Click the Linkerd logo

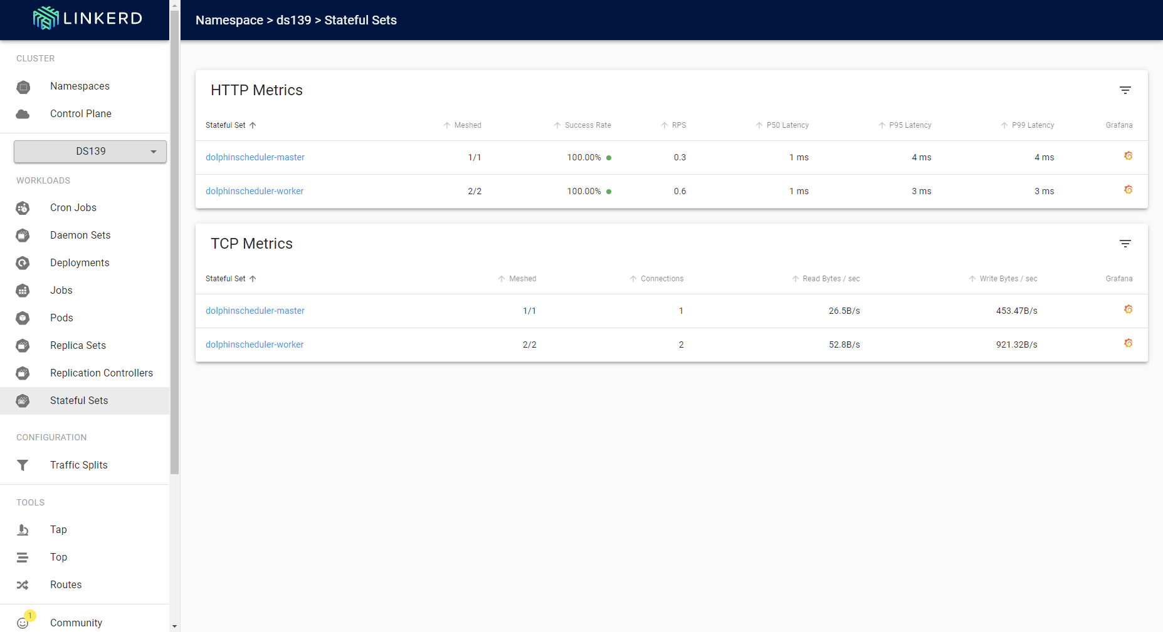pyautogui.click(x=87, y=18)
